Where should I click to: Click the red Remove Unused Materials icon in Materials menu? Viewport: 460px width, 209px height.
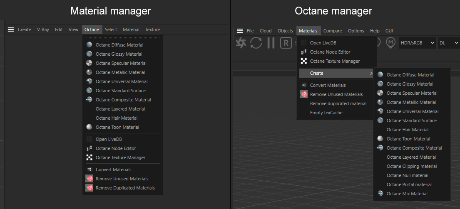pyautogui.click(x=303, y=94)
